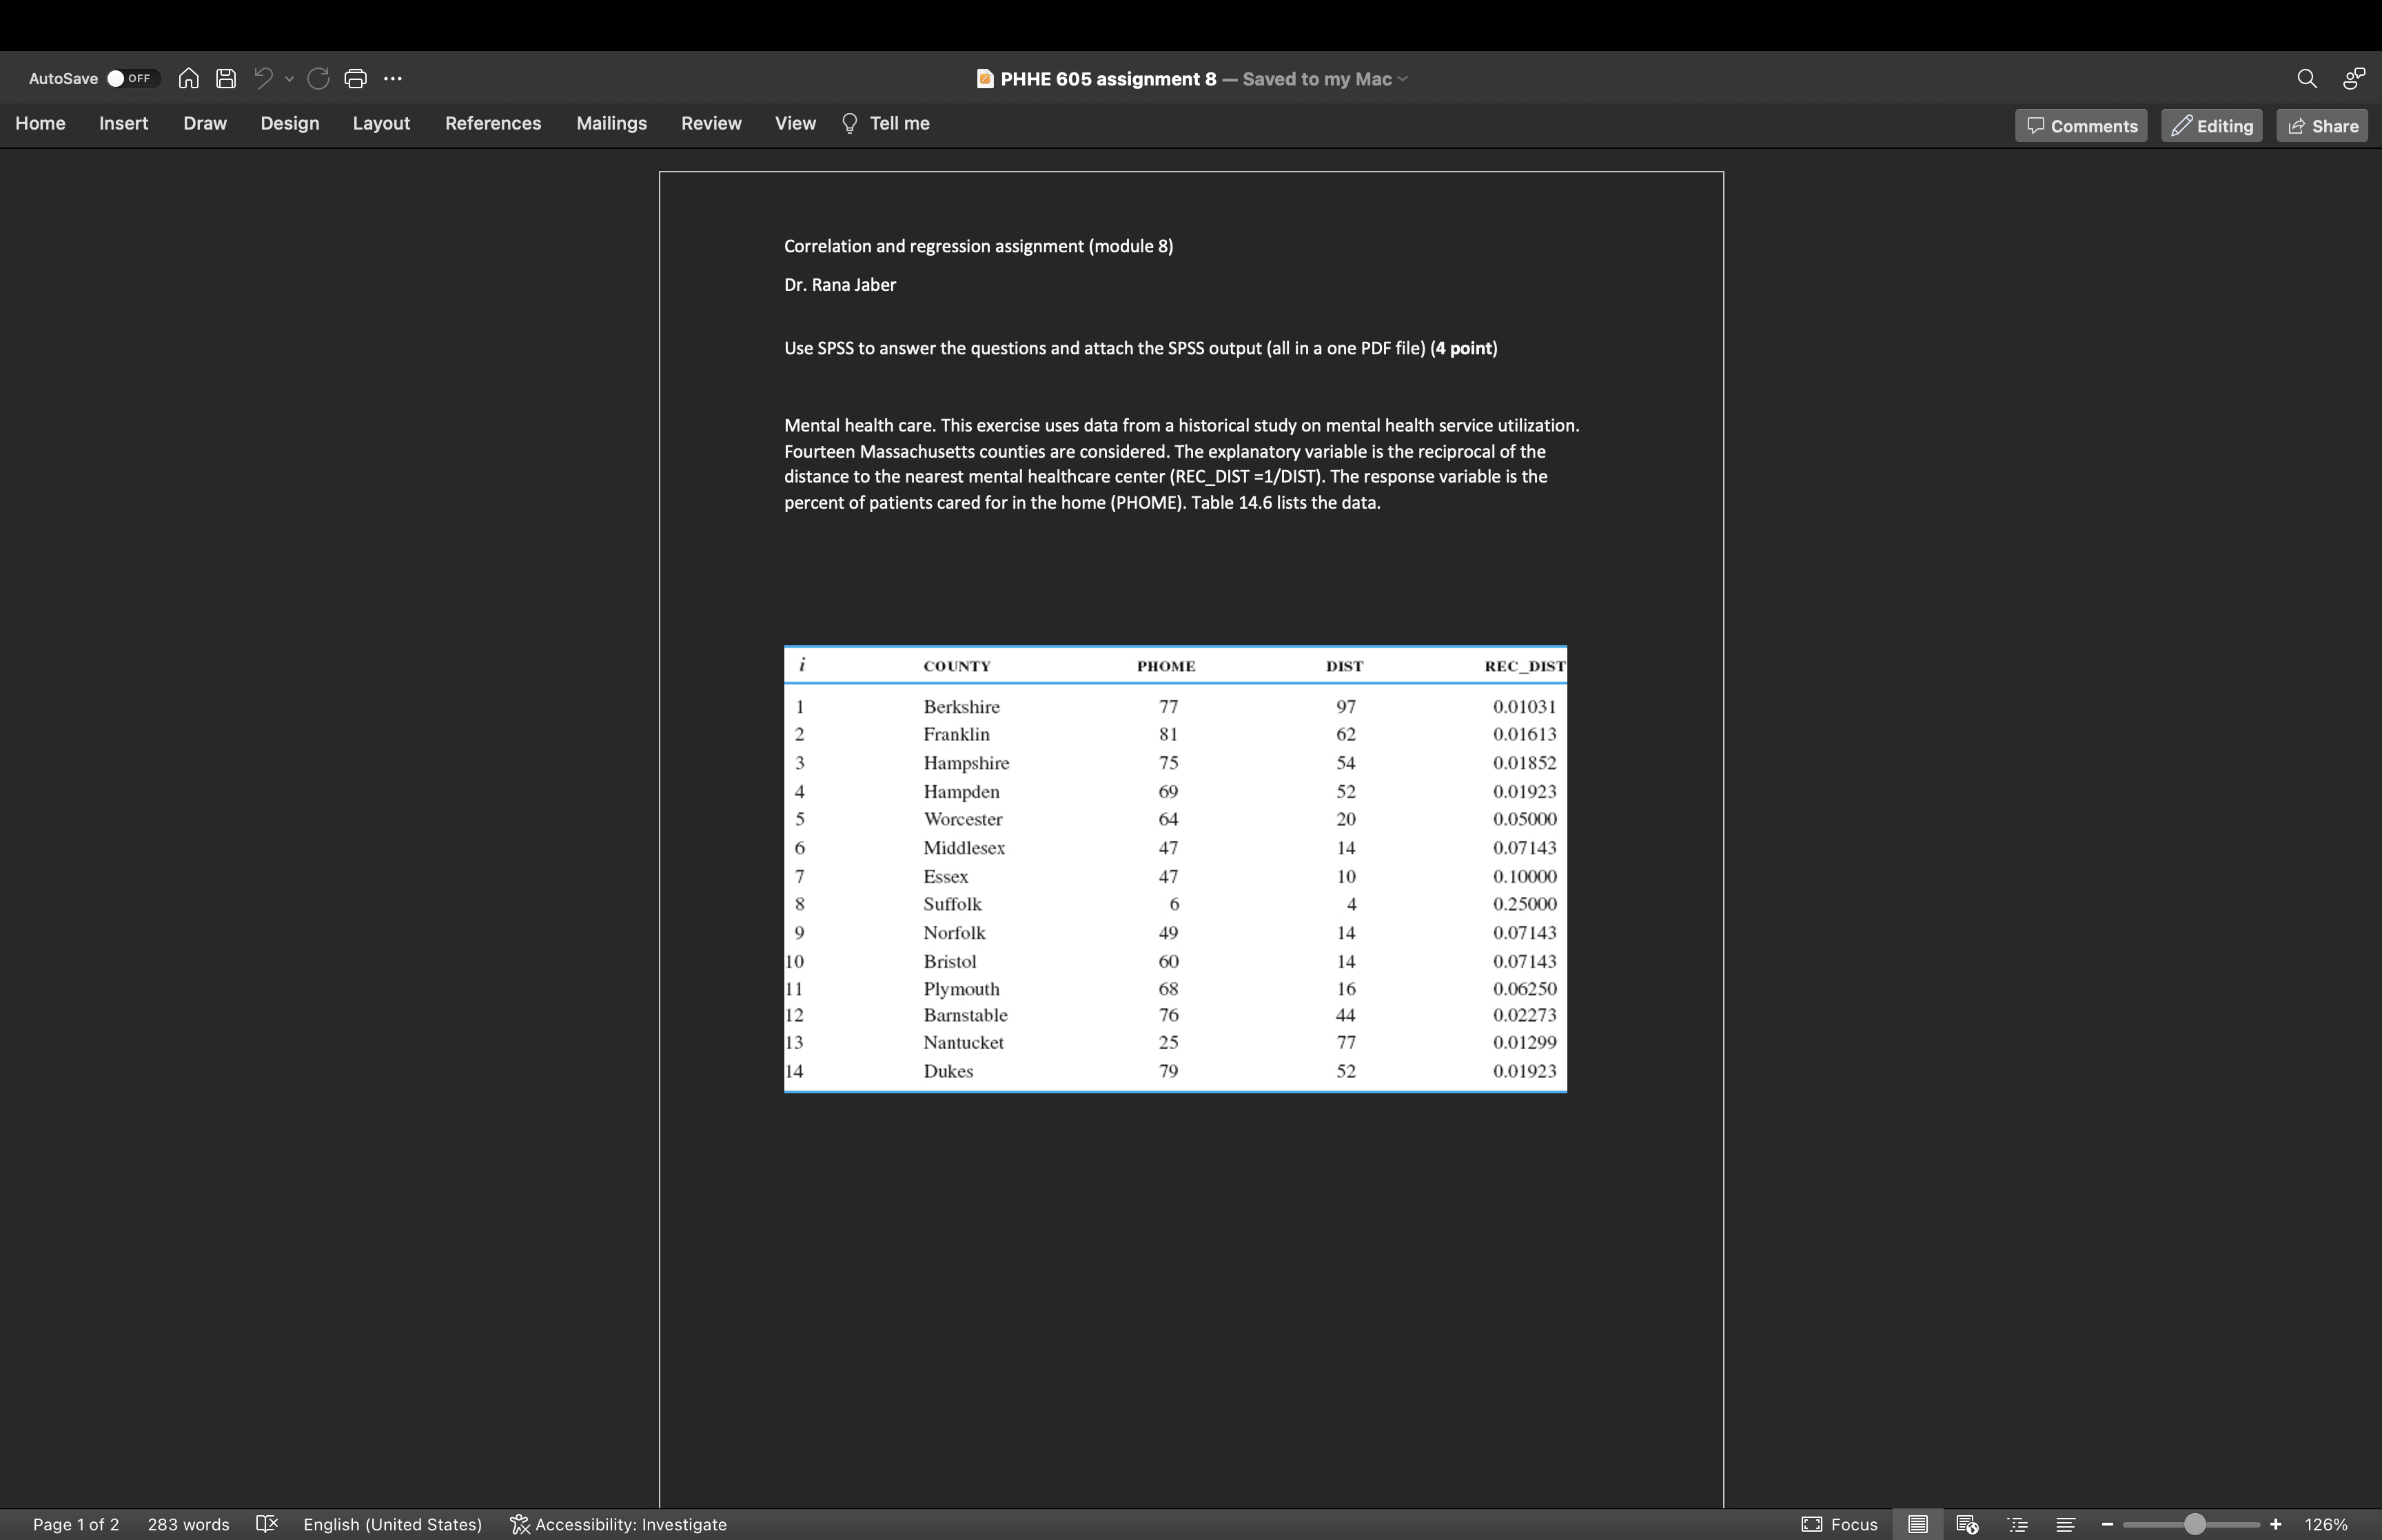Open the Comments pane
Screen dimensions: 2382x1540
[x=2080, y=124]
